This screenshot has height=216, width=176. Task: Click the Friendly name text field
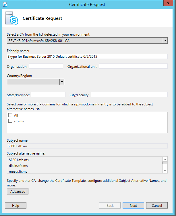(87, 57)
